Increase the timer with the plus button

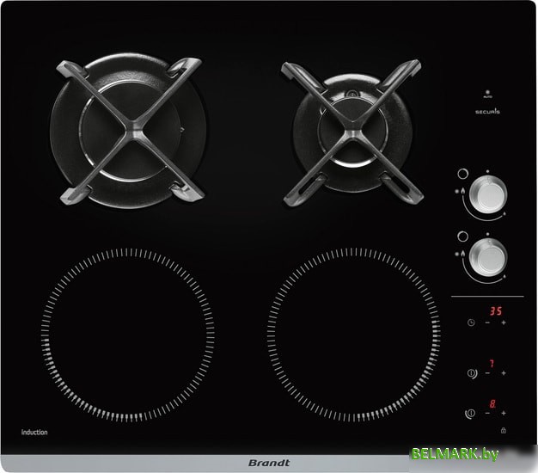coord(504,322)
